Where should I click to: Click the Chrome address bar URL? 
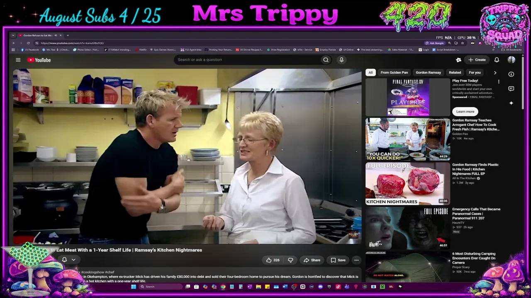click(72, 43)
